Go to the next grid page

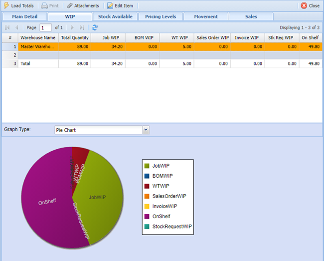(x=72, y=27)
